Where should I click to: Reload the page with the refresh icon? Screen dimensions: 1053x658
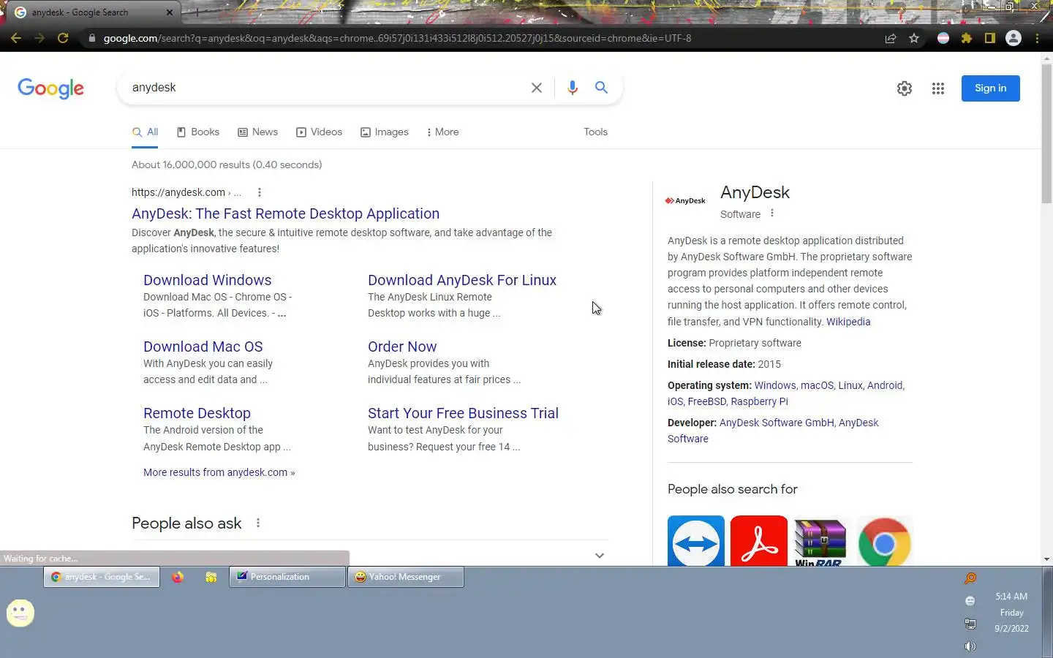point(63,38)
